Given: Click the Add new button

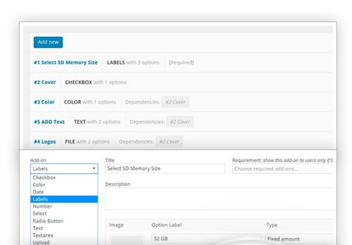Looking at the screenshot, I should point(48,43).
